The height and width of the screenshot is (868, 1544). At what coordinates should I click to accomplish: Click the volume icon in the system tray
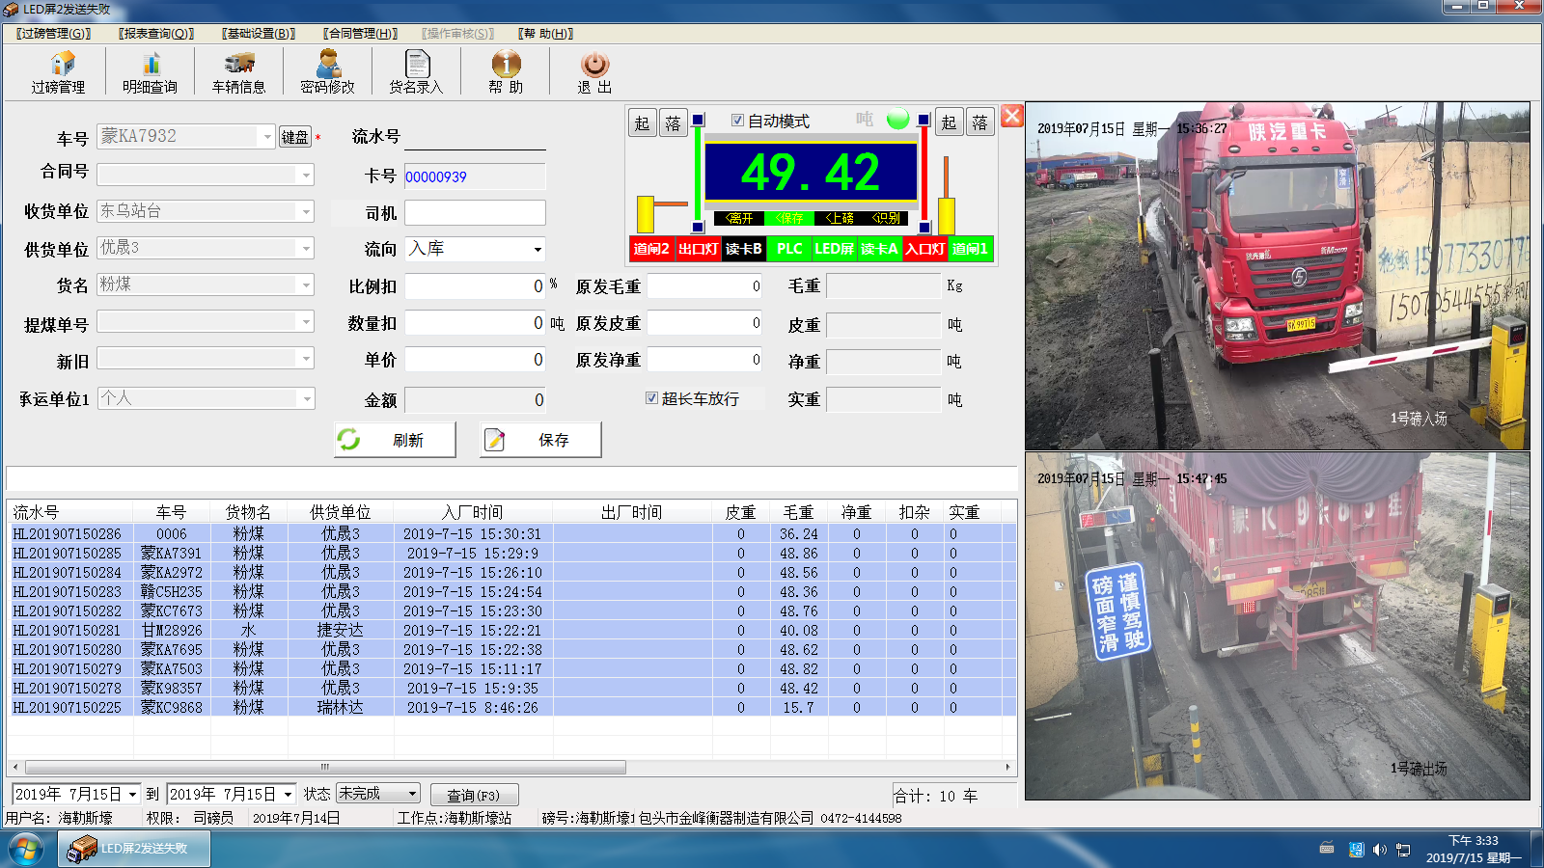(x=1379, y=850)
